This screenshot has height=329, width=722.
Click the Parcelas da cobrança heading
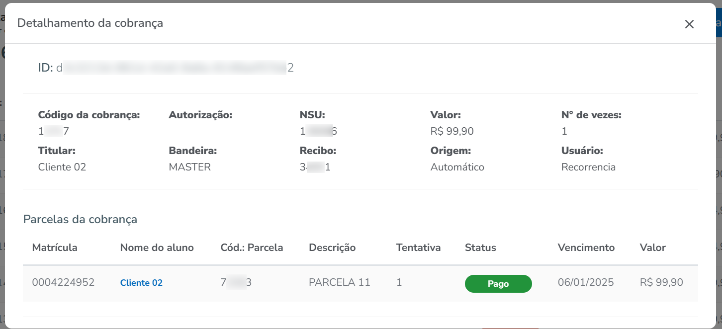coord(80,219)
